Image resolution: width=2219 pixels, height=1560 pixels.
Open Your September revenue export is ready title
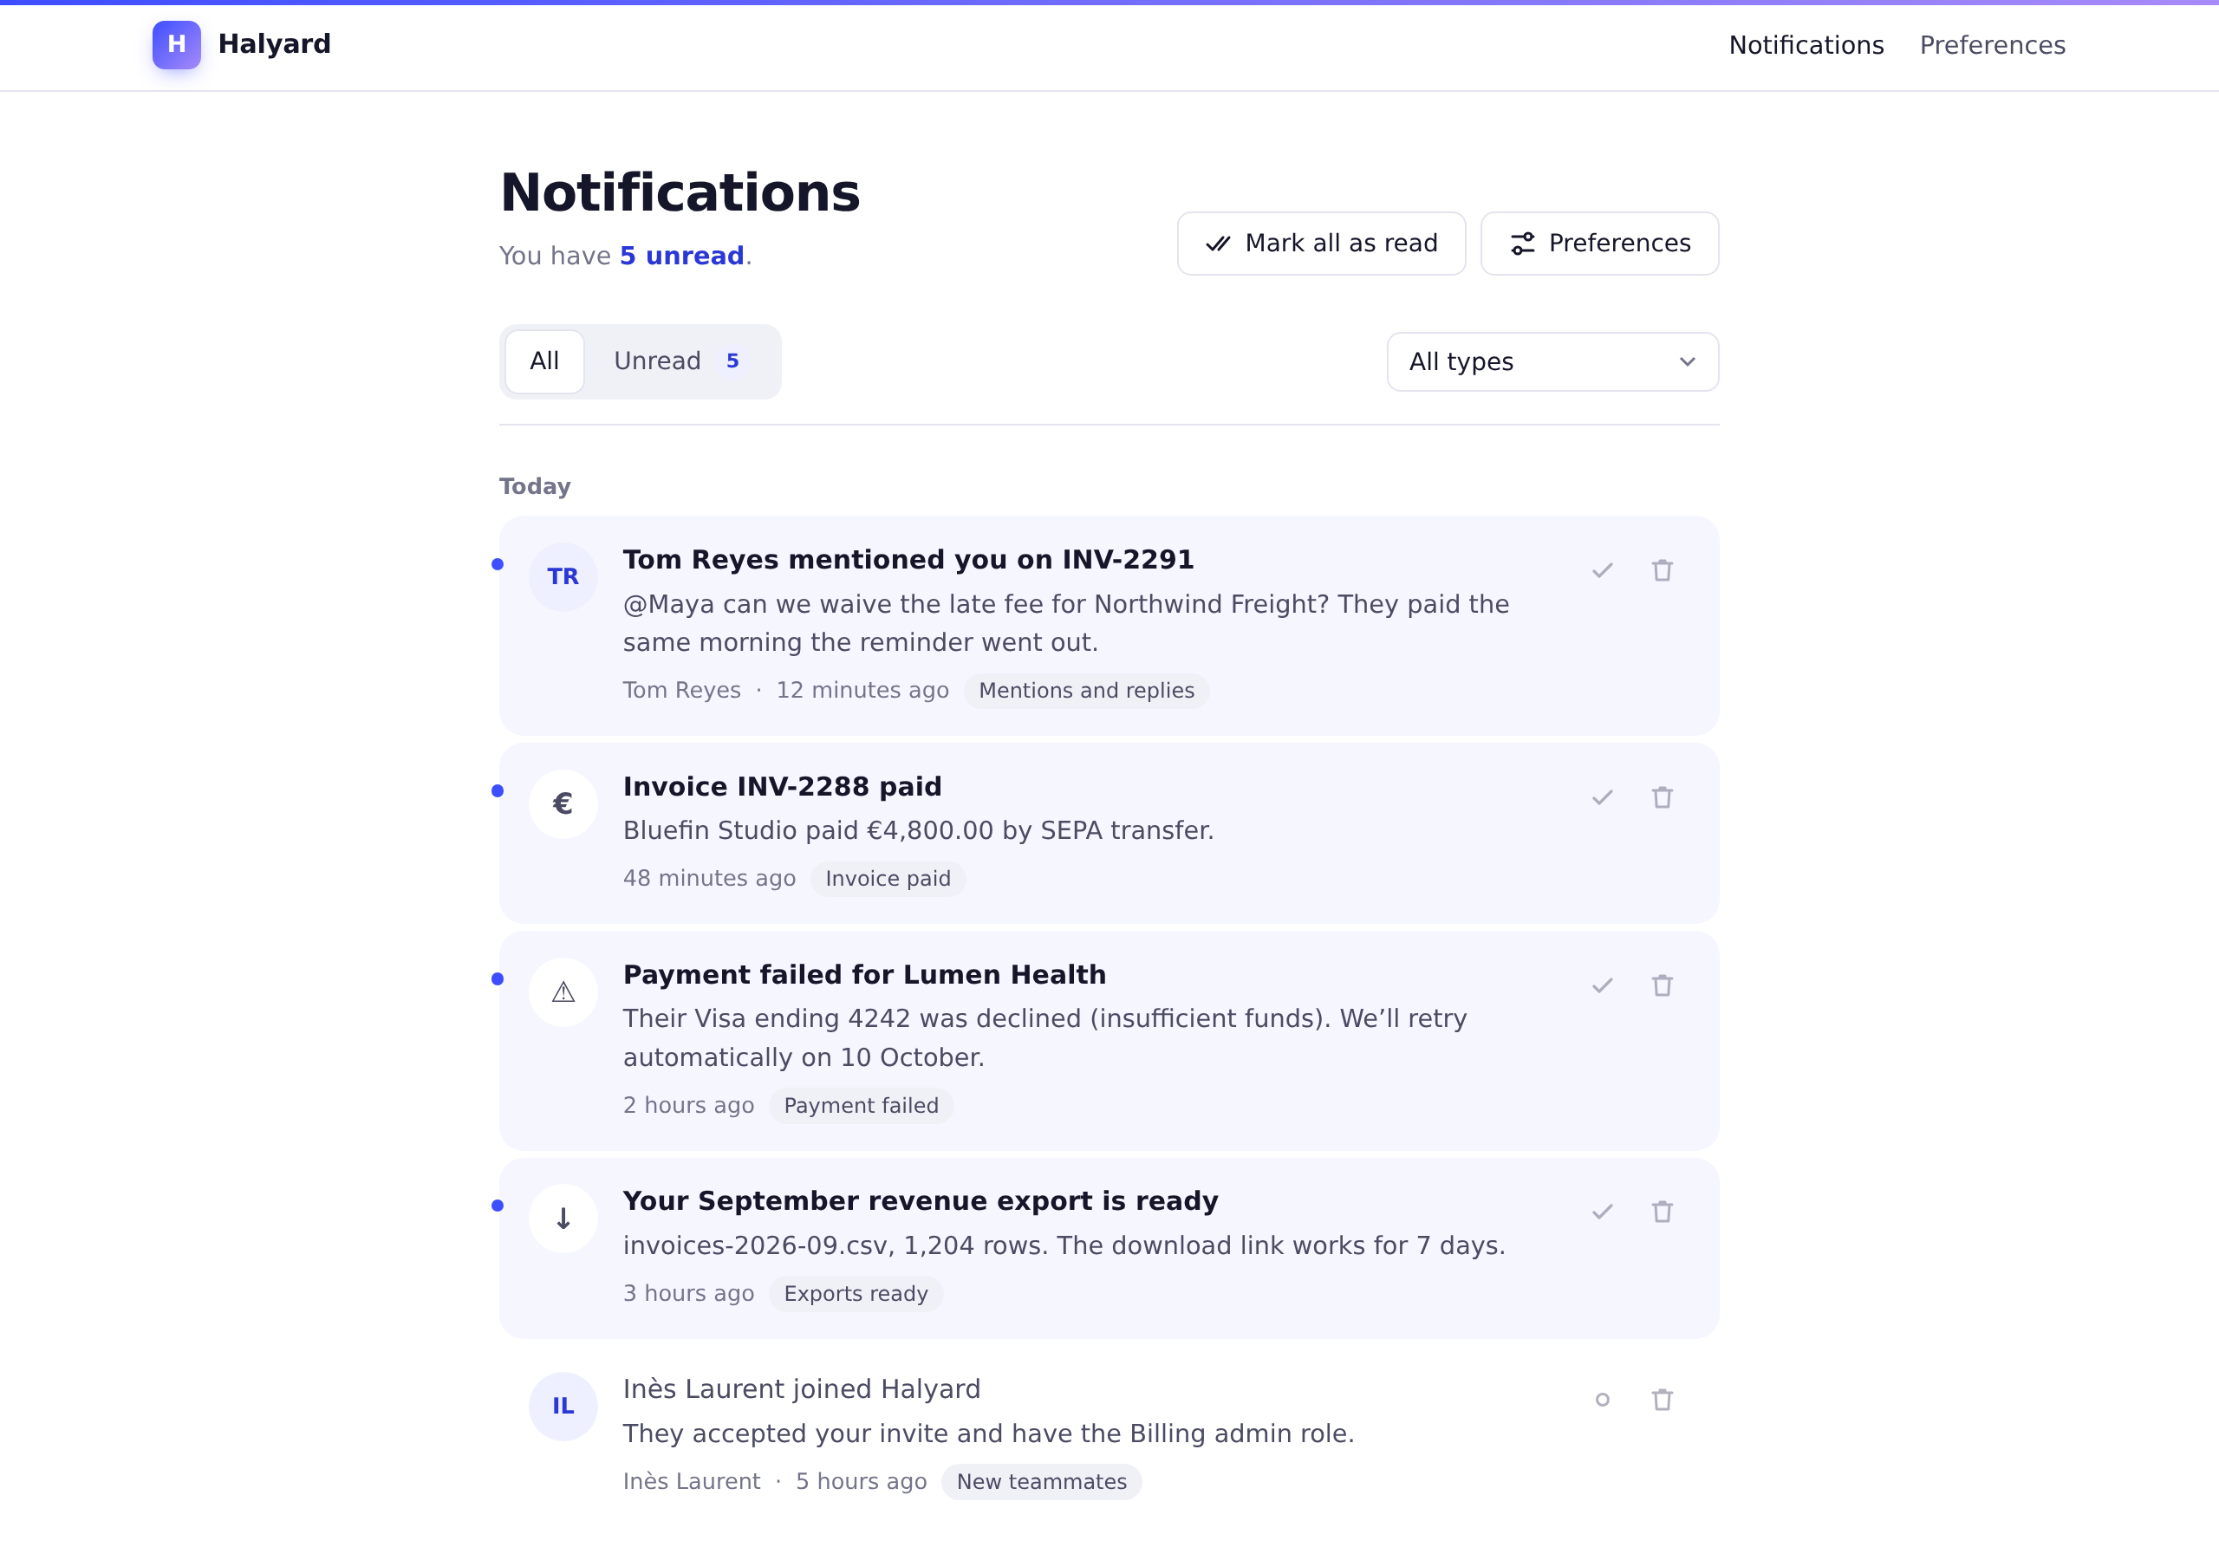920,1201
